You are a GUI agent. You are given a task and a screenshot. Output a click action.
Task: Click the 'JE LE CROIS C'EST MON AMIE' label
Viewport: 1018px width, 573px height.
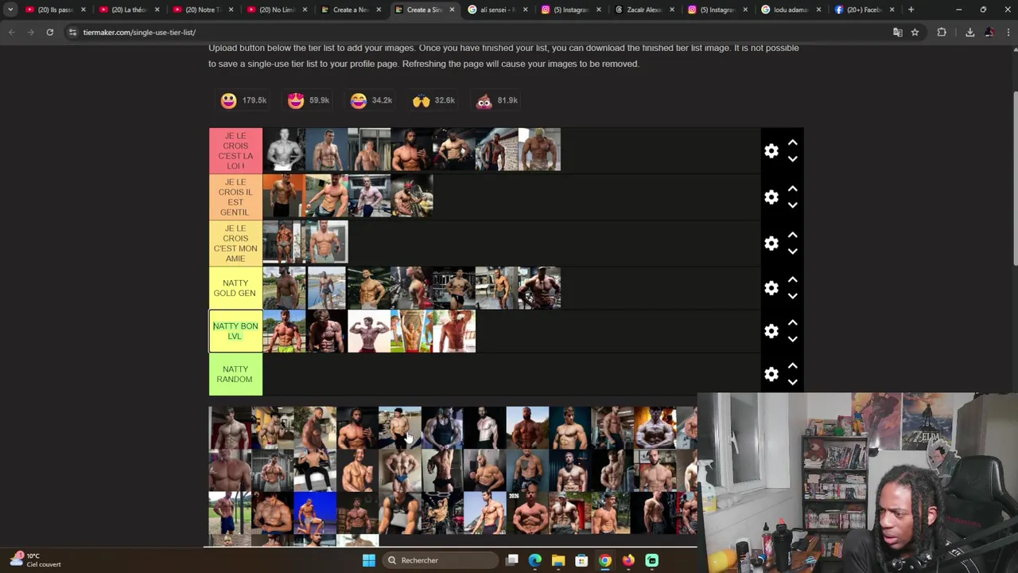(x=235, y=243)
